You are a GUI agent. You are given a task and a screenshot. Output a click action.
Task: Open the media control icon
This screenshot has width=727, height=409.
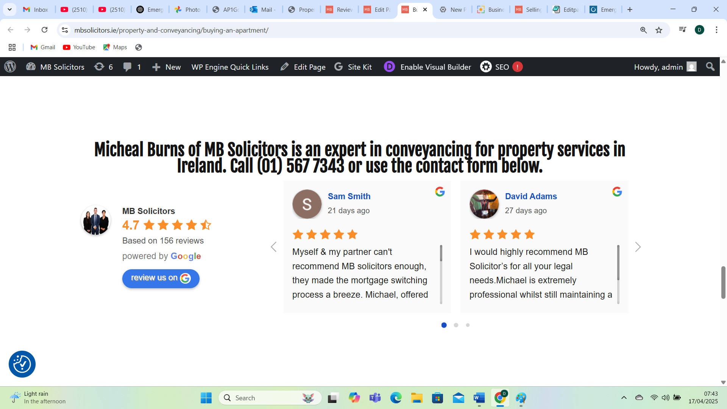(683, 30)
